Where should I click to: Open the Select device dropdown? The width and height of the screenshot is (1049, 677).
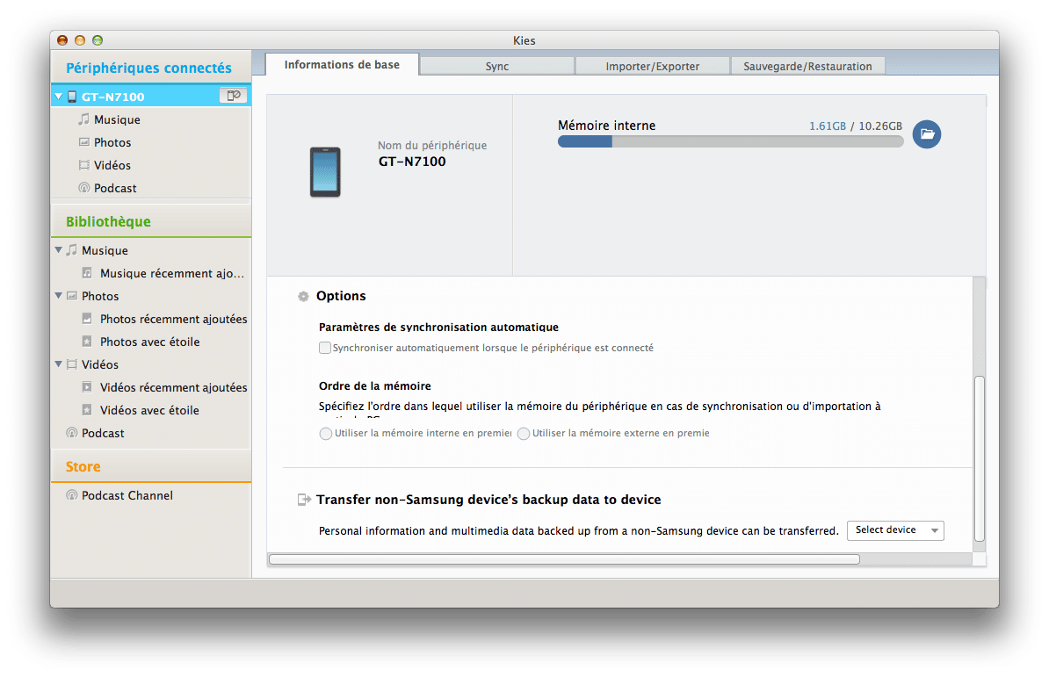tap(894, 530)
